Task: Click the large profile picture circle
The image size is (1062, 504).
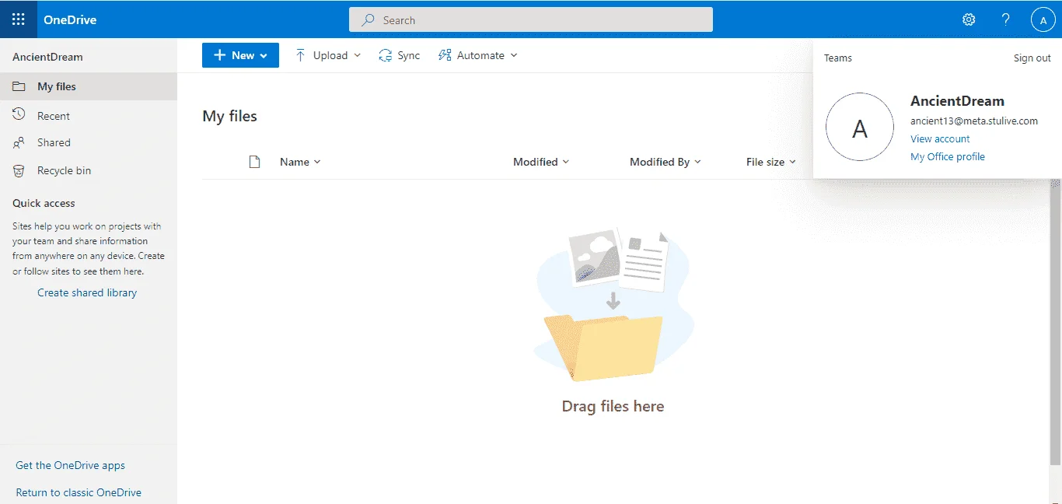Action: [859, 127]
